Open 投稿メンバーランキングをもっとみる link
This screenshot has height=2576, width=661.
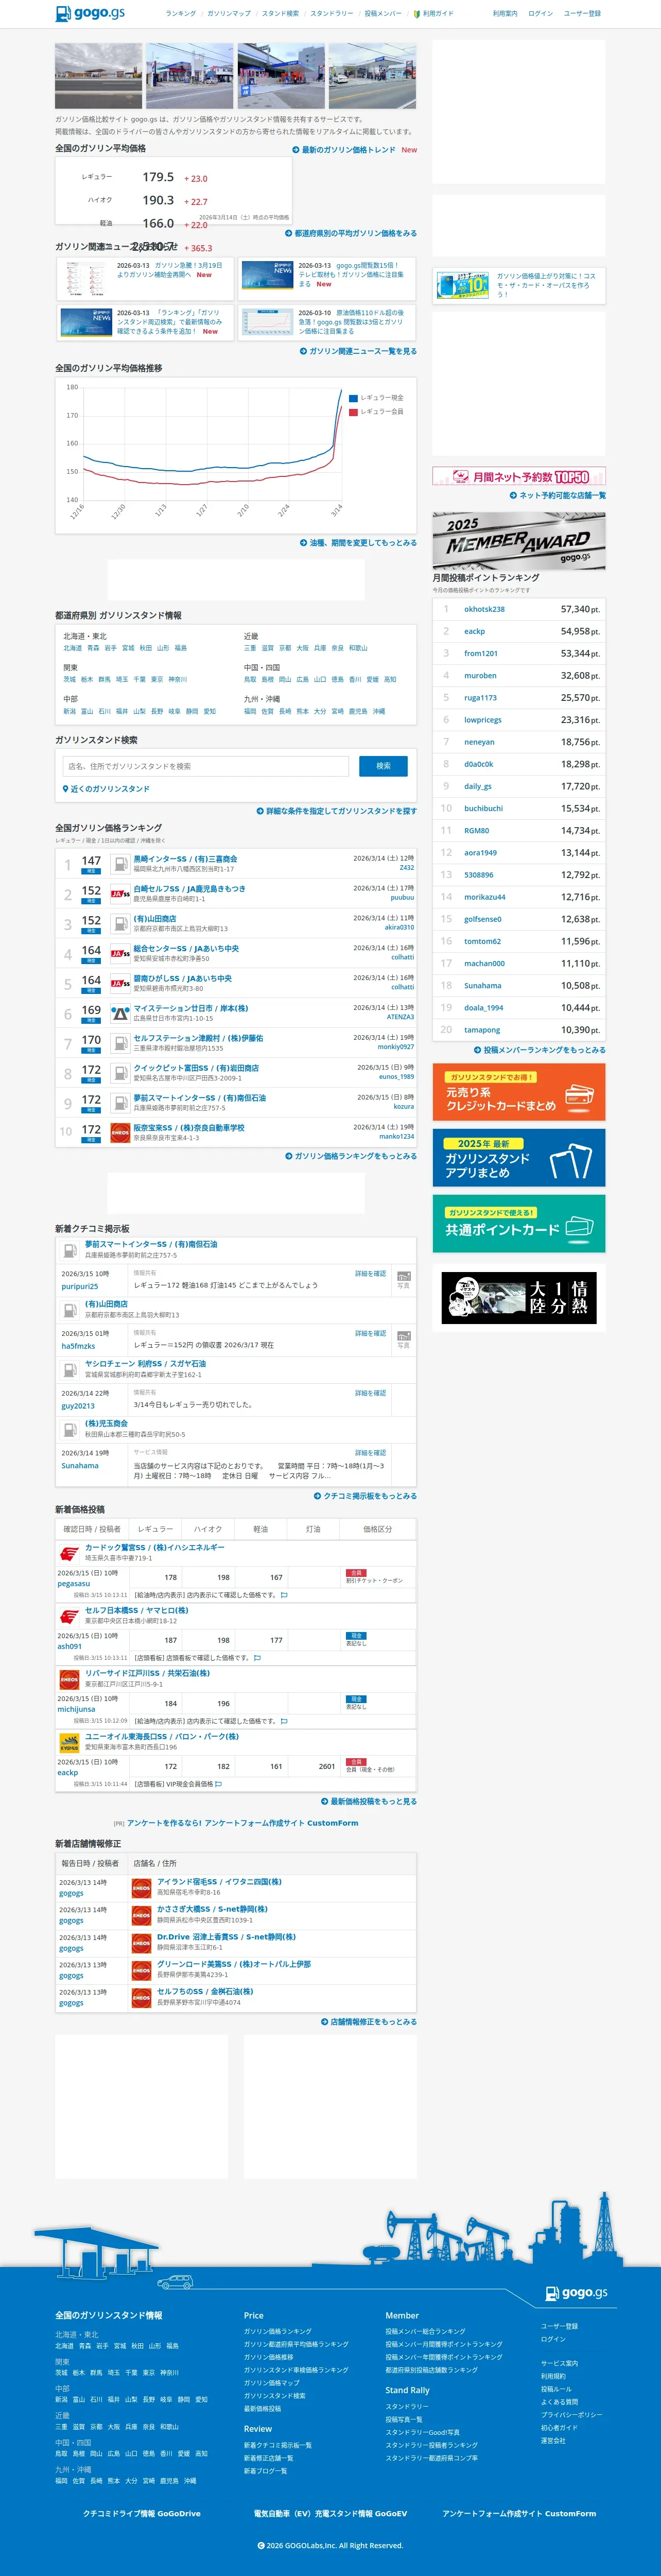click(x=540, y=1050)
